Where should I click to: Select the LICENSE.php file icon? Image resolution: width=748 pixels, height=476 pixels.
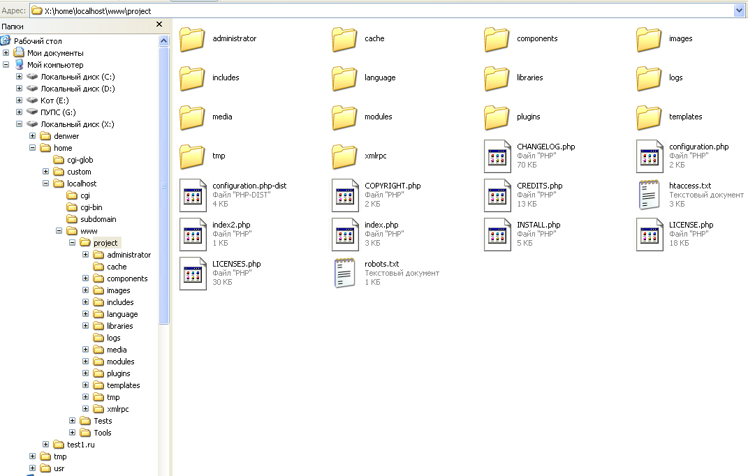[650, 235]
